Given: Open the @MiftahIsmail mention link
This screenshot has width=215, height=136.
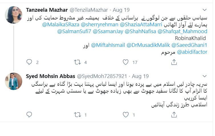Looking at the screenshot, I should click(x=108, y=45).
